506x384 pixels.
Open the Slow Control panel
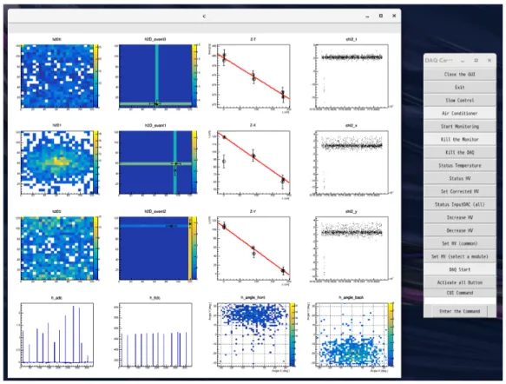click(x=459, y=100)
